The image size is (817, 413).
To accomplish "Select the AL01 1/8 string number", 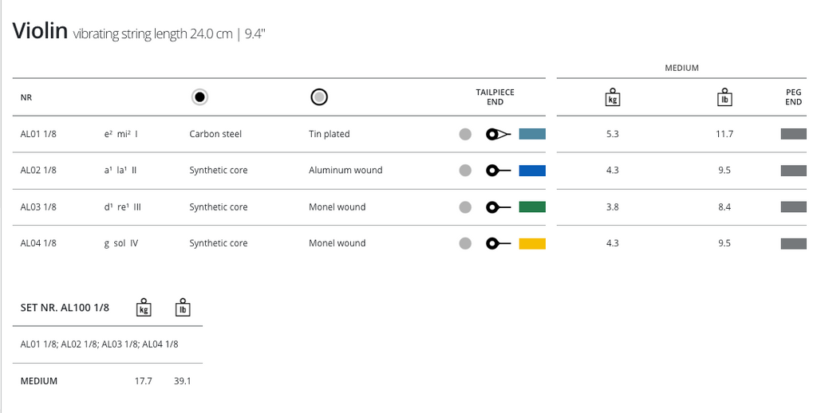I will (38, 134).
